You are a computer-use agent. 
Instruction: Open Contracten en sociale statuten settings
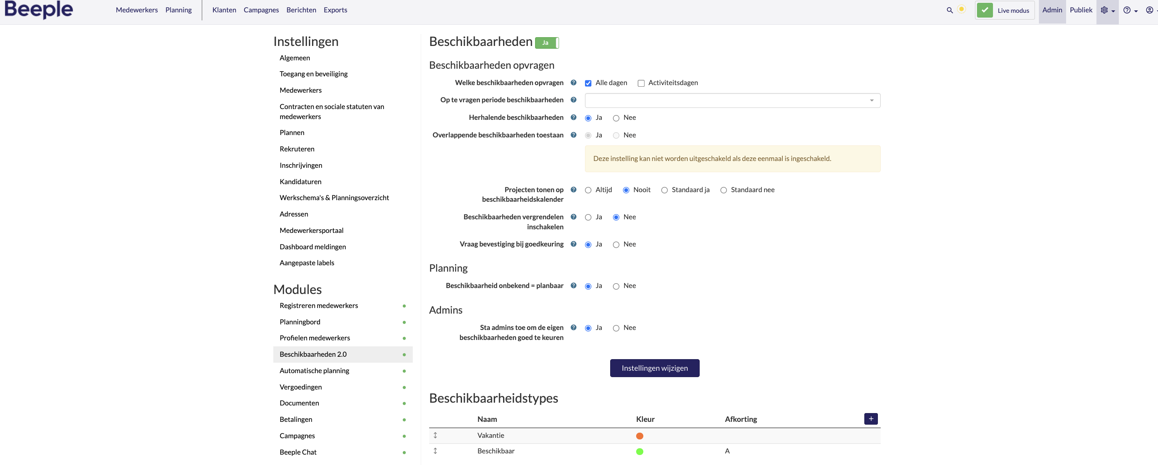point(332,111)
